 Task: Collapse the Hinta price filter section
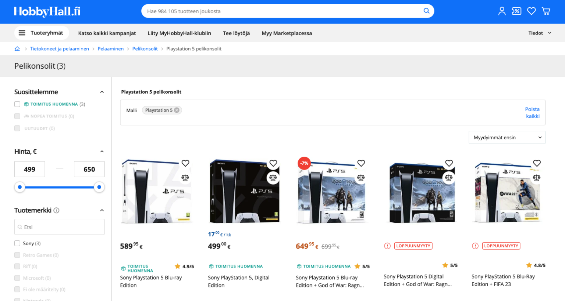[x=102, y=152]
